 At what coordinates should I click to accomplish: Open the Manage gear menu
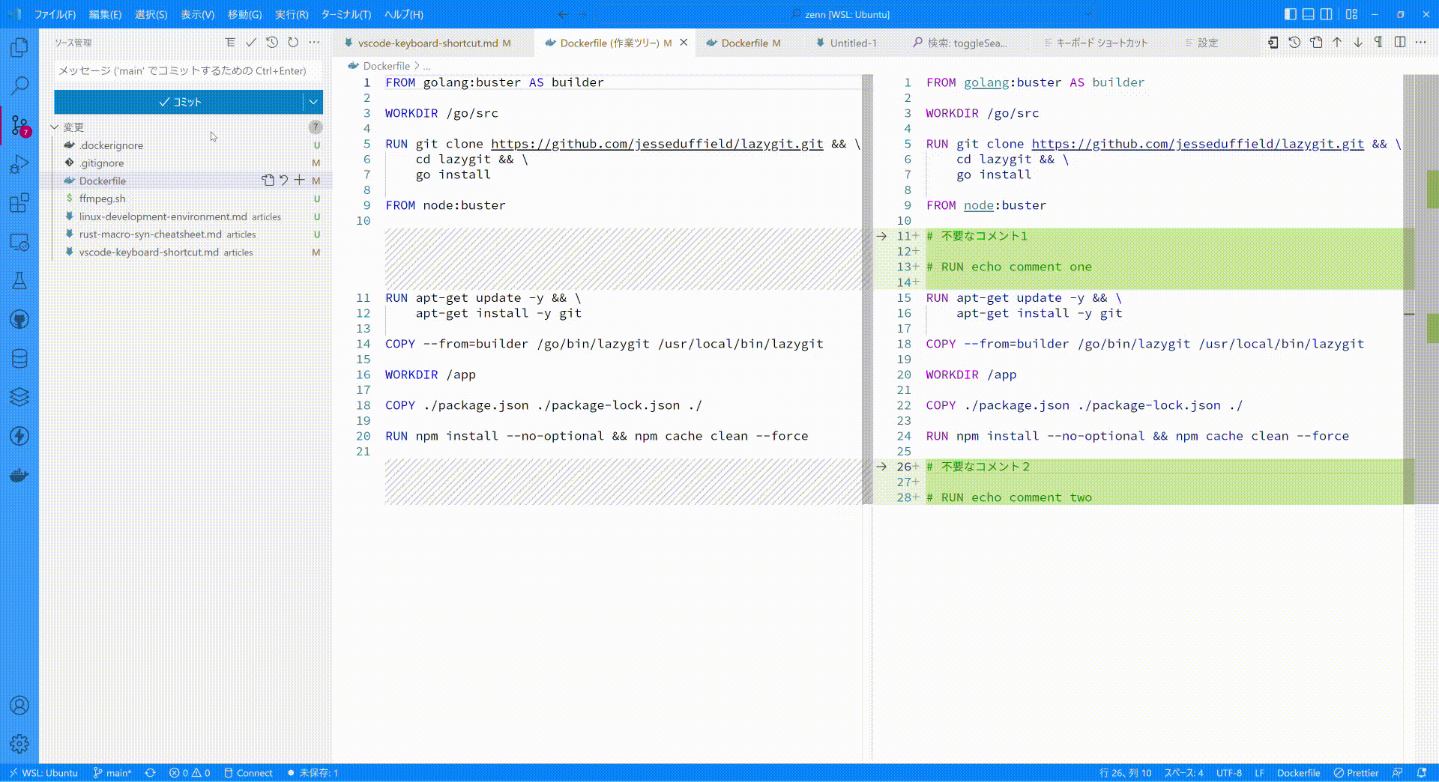pos(19,744)
